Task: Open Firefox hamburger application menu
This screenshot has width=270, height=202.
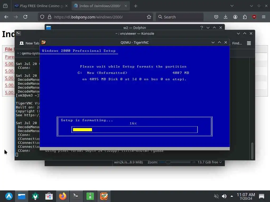Action: click(x=264, y=17)
